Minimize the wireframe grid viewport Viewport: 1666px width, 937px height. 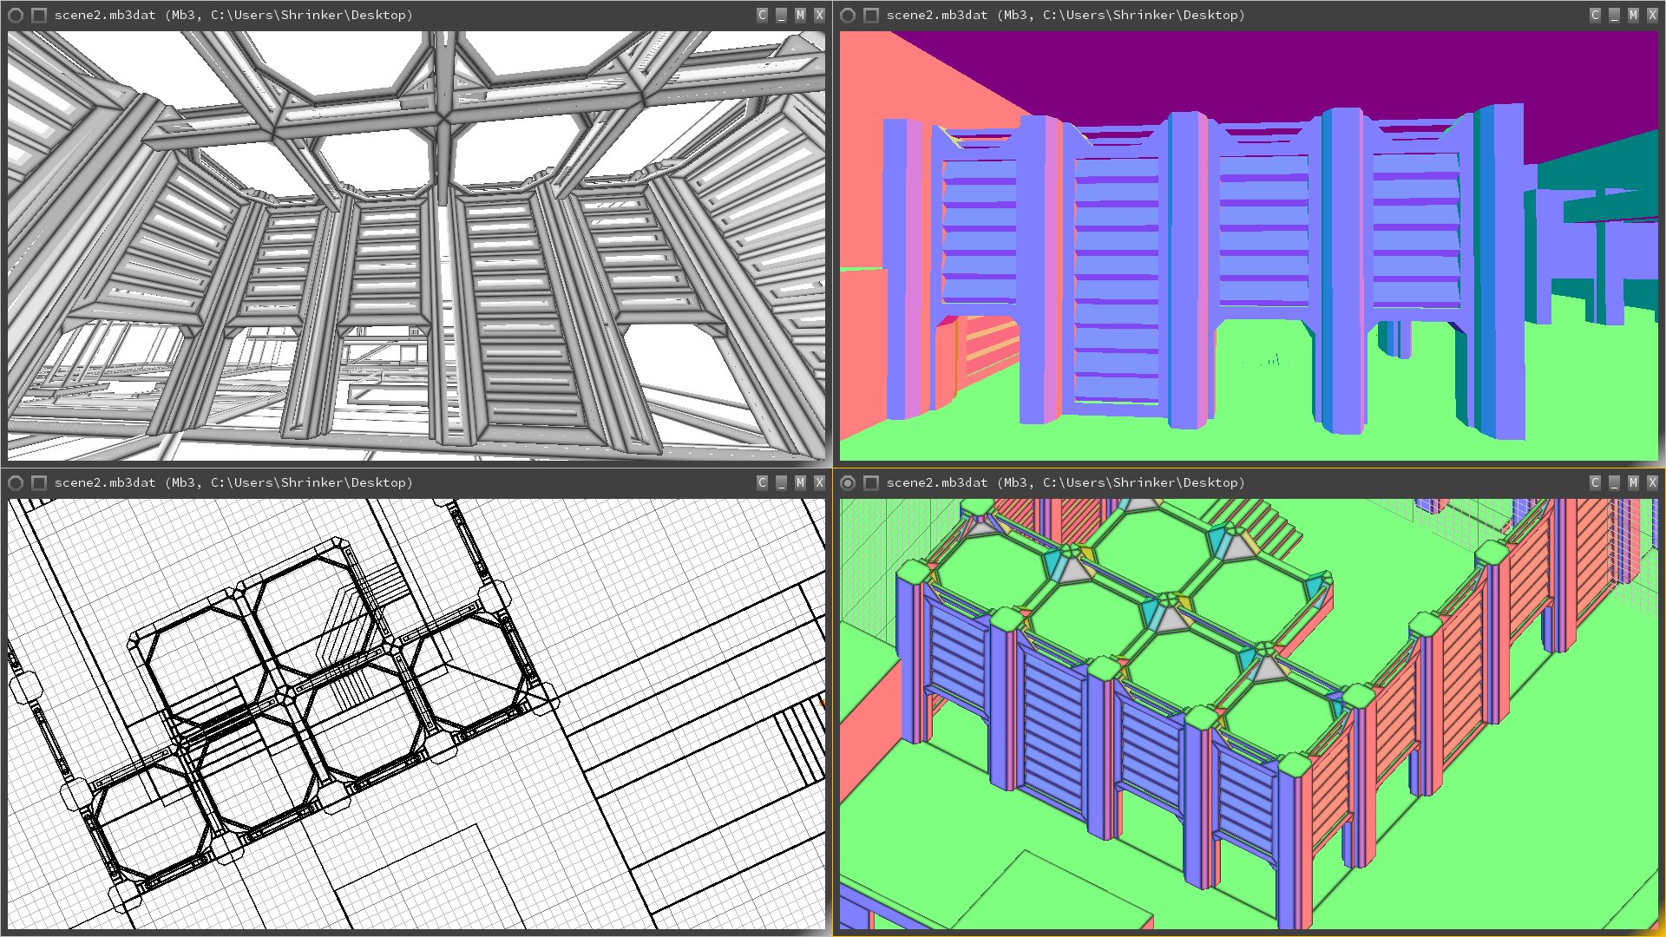(781, 482)
